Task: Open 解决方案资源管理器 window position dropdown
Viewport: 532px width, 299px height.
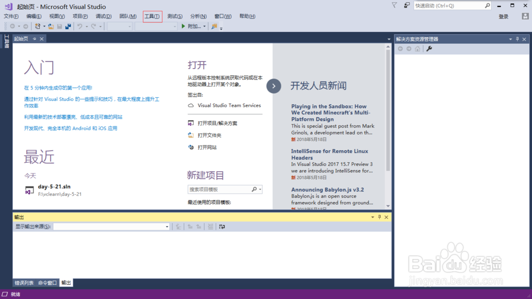Action: tap(510, 39)
